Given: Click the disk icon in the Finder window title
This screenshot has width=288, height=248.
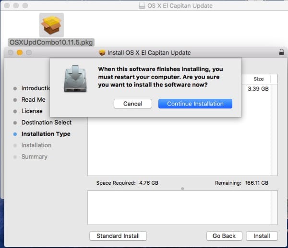Looking at the screenshot, I should click(x=142, y=6).
